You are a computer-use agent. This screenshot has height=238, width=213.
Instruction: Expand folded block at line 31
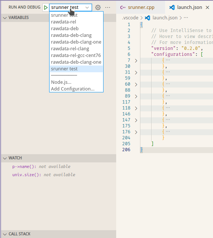136,73
